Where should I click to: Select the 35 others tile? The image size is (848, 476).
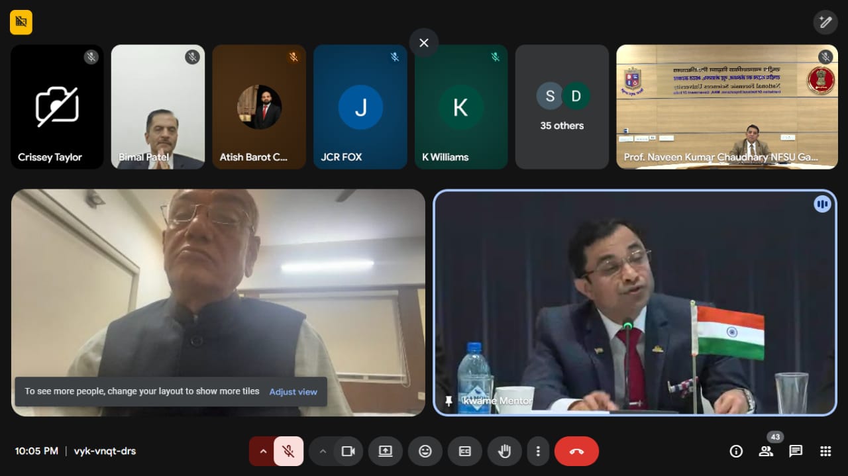(562, 107)
